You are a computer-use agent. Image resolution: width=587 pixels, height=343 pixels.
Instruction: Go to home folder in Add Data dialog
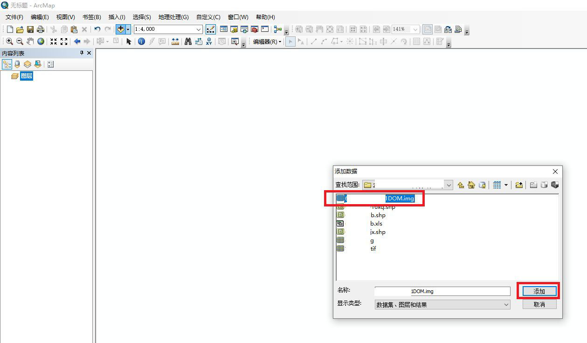point(471,185)
